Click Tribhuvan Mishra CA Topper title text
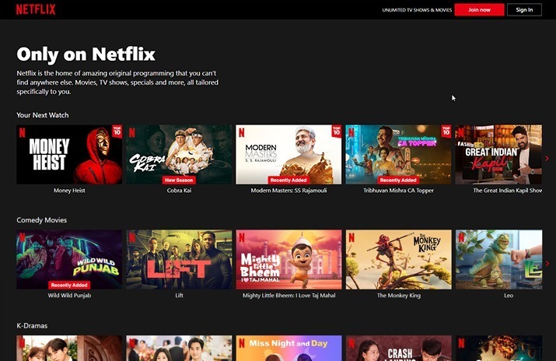This screenshot has width=556, height=361. [399, 191]
